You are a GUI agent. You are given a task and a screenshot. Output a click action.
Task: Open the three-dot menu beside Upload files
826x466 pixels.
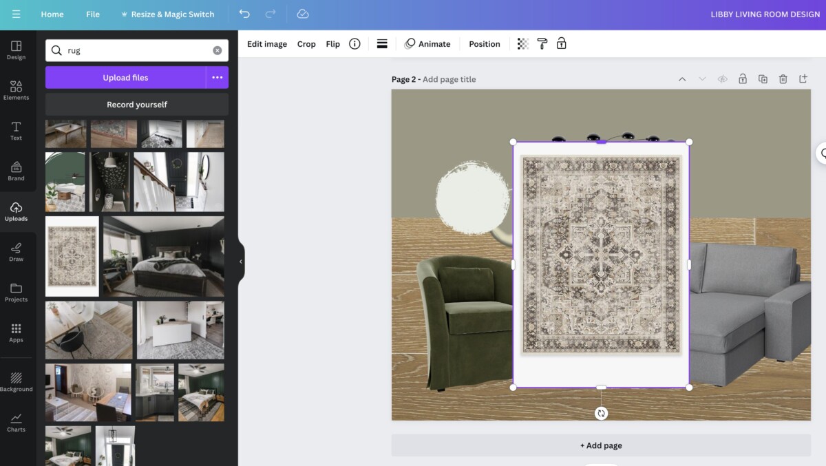click(x=217, y=77)
